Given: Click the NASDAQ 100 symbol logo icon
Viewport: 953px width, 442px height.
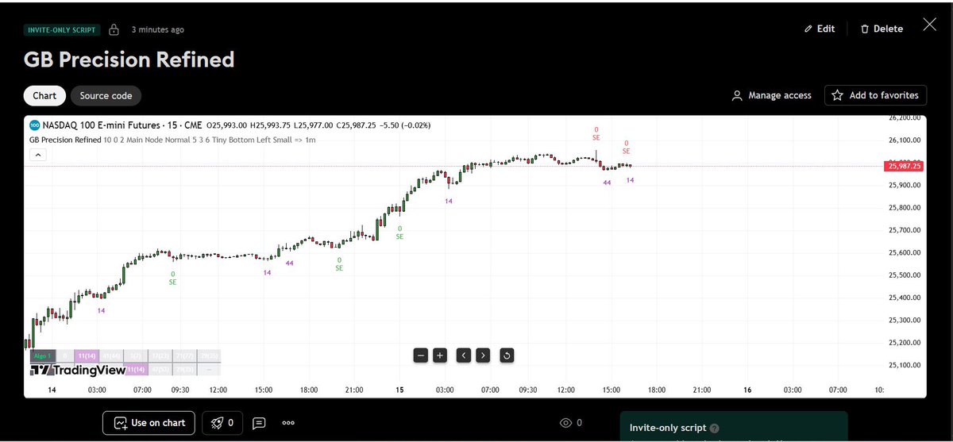Looking at the screenshot, I should 34,125.
